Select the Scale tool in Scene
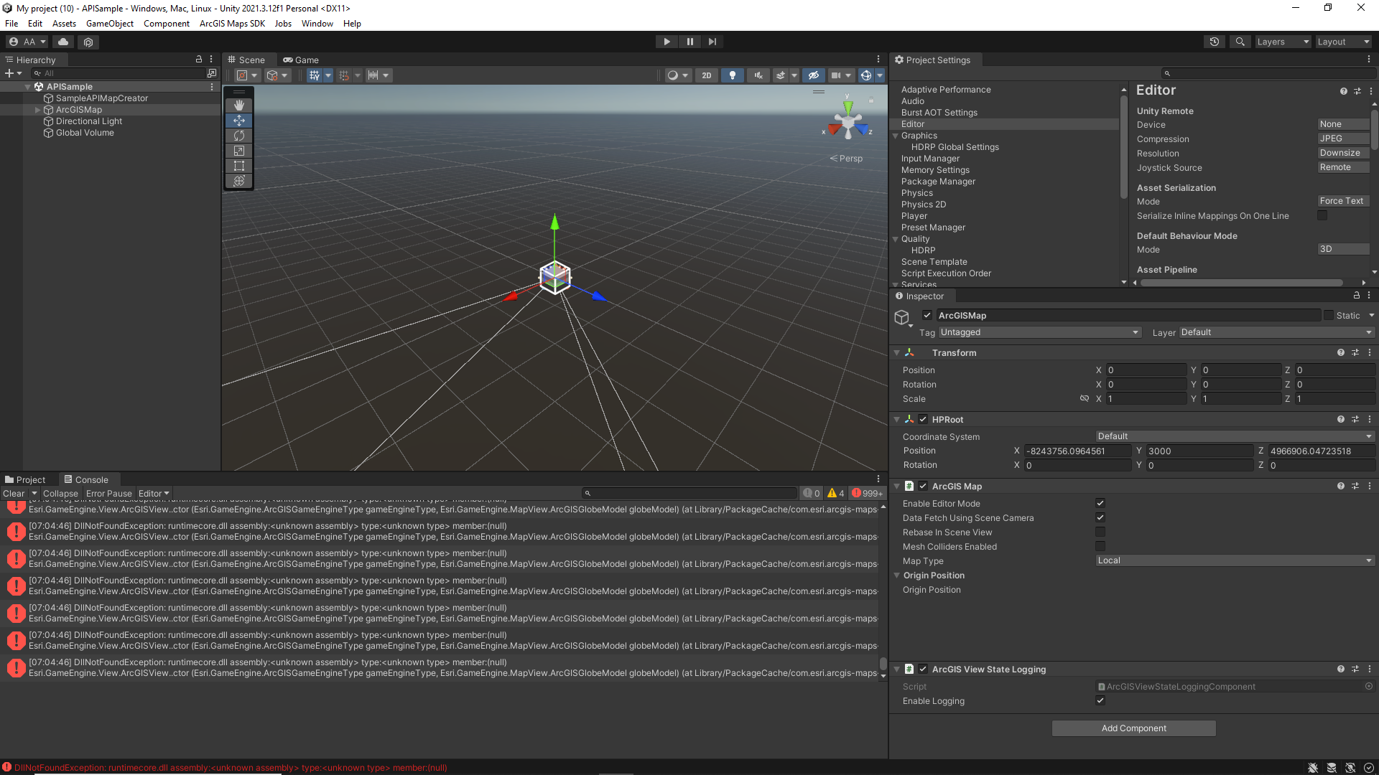This screenshot has height=775, width=1379. (x=239, y=151)
